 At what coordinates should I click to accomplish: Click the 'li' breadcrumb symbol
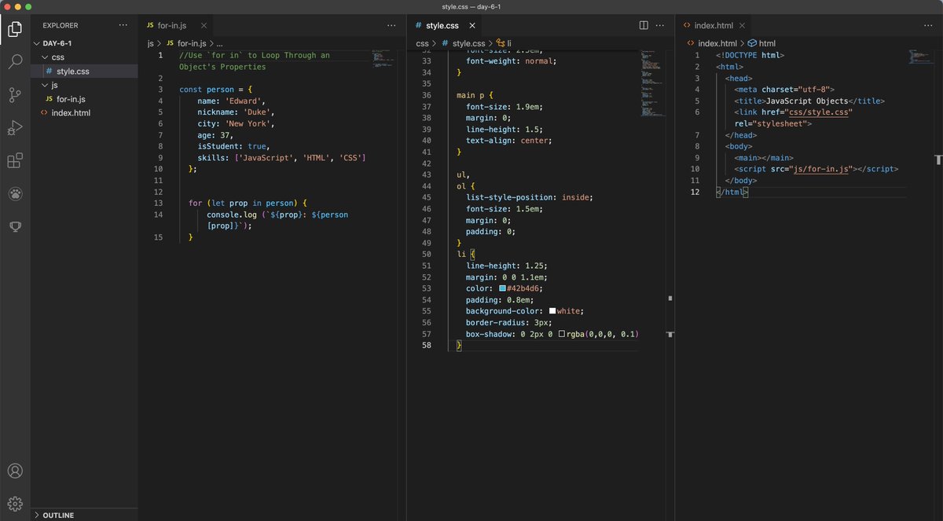504,43
